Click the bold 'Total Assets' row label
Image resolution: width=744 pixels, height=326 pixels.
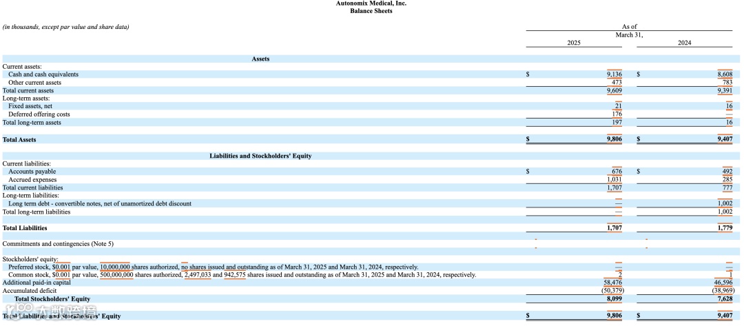pyautogui.click(x=19, y=140)
